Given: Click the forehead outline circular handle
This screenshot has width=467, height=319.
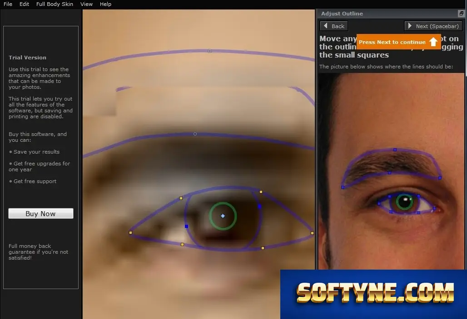Looking at the screenshot, I should pos(210,51).
